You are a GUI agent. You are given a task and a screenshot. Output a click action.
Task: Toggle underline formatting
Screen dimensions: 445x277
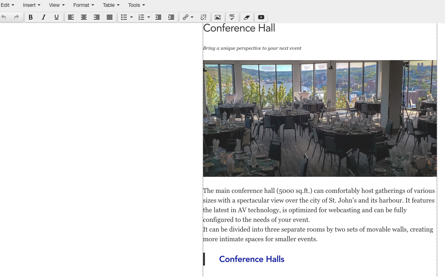tap(57, 17)
